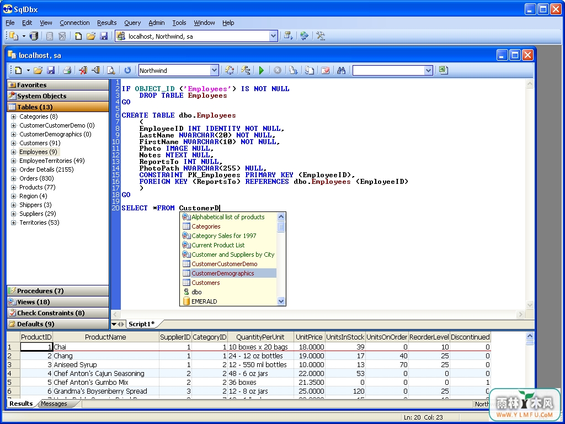Screen dimensions: 565x424
Task: Click the UnitPrice column header
Action: (x=309, y=337)
